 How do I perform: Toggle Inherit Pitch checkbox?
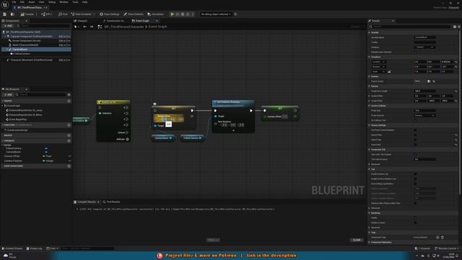[416, 135]
